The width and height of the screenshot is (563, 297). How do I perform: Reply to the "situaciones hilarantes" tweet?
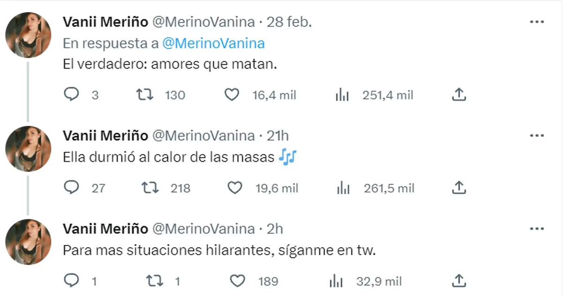[x=71, y=281]
